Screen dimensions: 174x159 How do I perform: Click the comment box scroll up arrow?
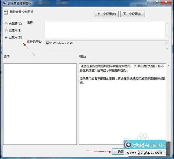coord(167,24)
